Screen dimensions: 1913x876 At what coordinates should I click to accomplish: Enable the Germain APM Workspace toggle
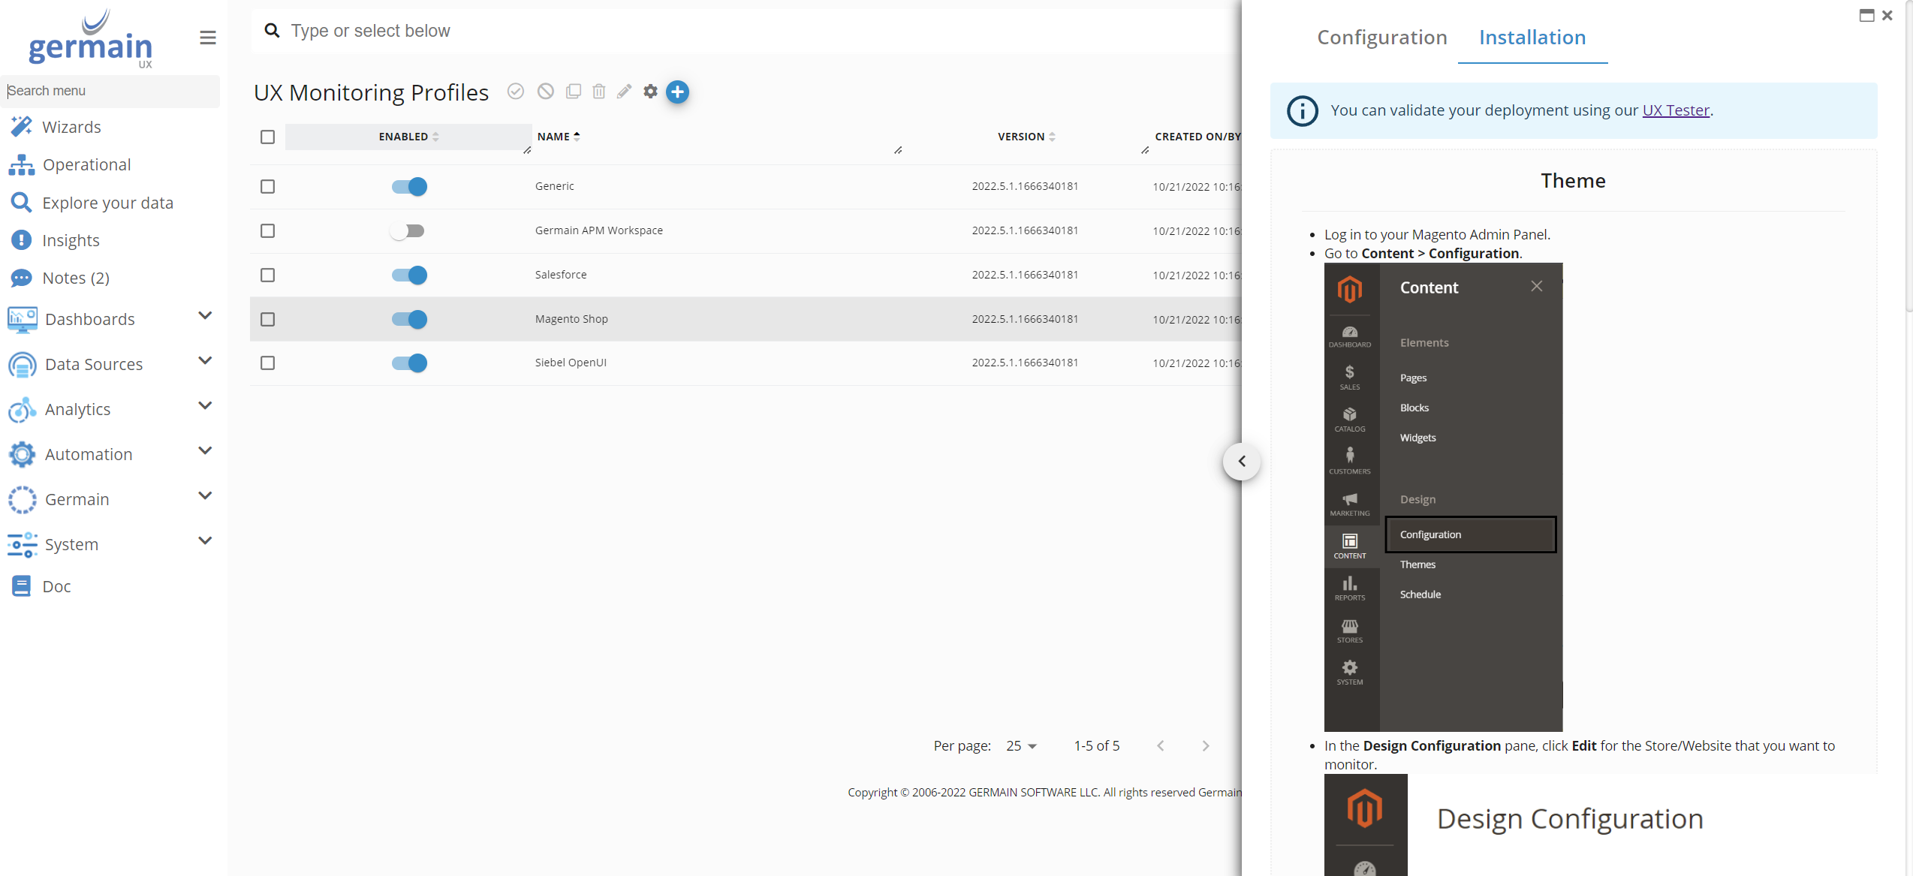[408, 230]
